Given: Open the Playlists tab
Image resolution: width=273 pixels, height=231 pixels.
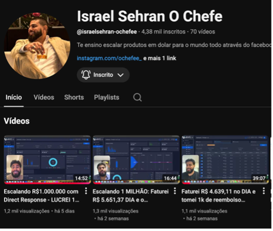Looking at the screenshot, I should 107,98.
